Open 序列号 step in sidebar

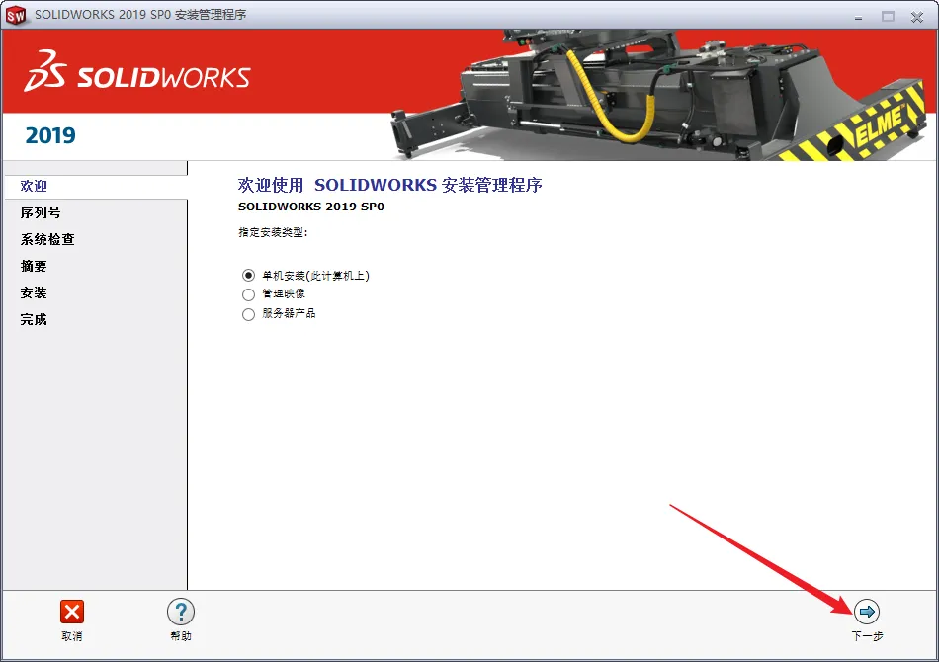pyautogui.click(x=41, y=212)
